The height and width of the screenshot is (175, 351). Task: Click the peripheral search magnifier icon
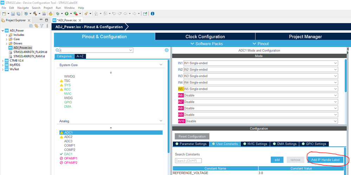[57, 50]
